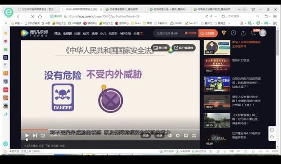Screen dimensions: 281x164
Task: Click the video progress bar
Action: 110,130
